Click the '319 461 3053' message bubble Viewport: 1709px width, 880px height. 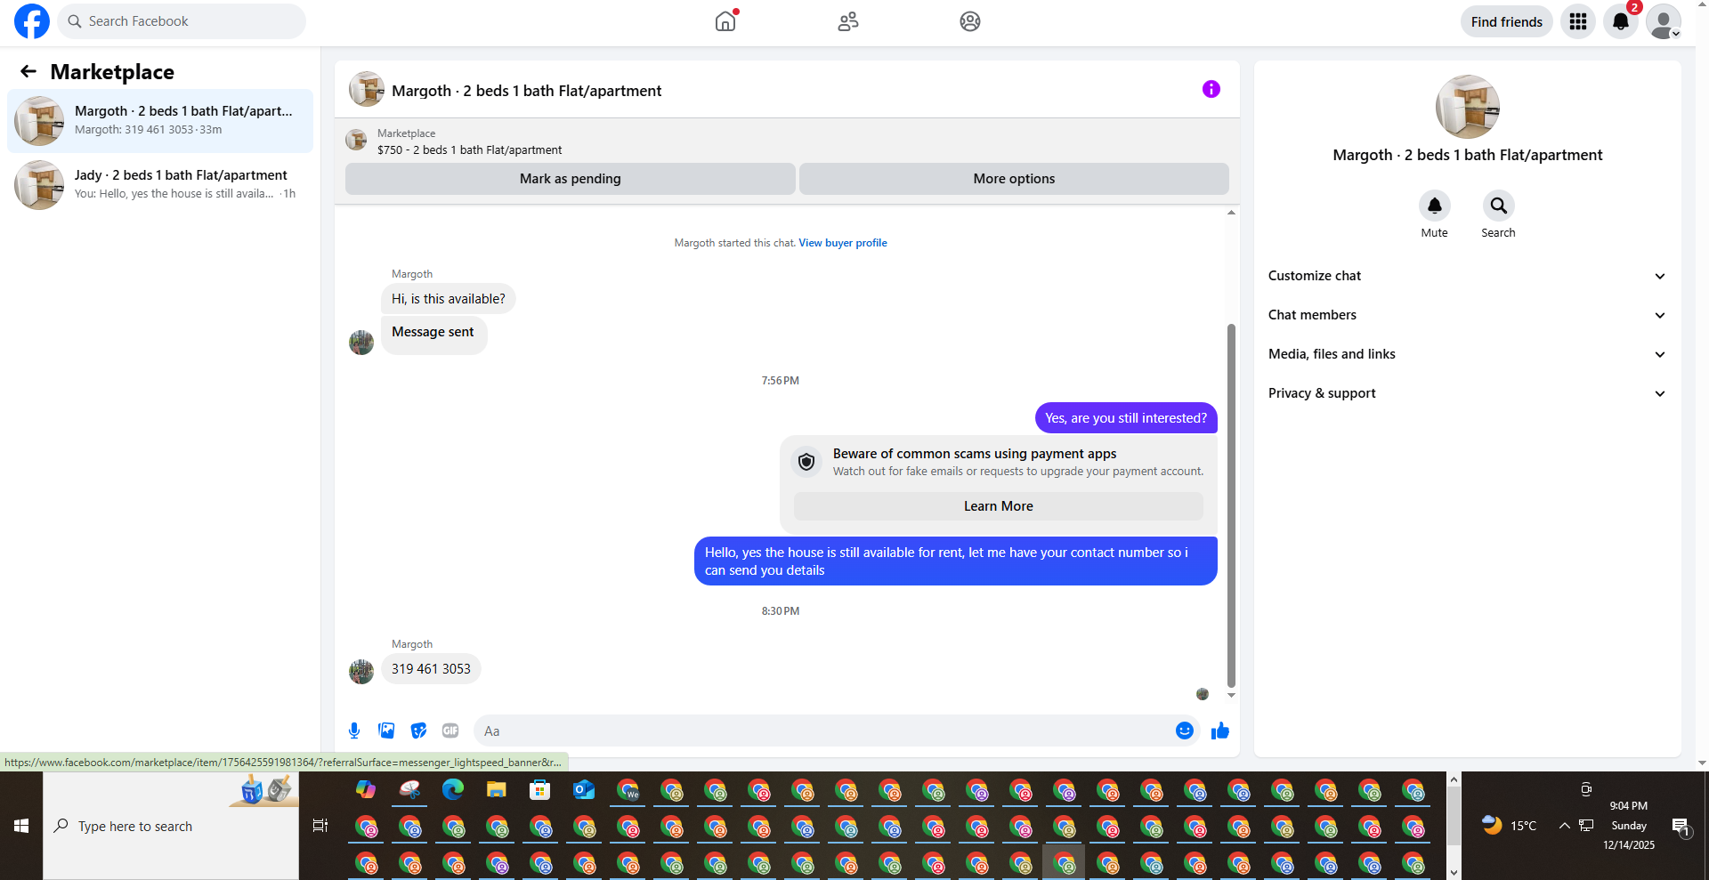pos(431,669)
